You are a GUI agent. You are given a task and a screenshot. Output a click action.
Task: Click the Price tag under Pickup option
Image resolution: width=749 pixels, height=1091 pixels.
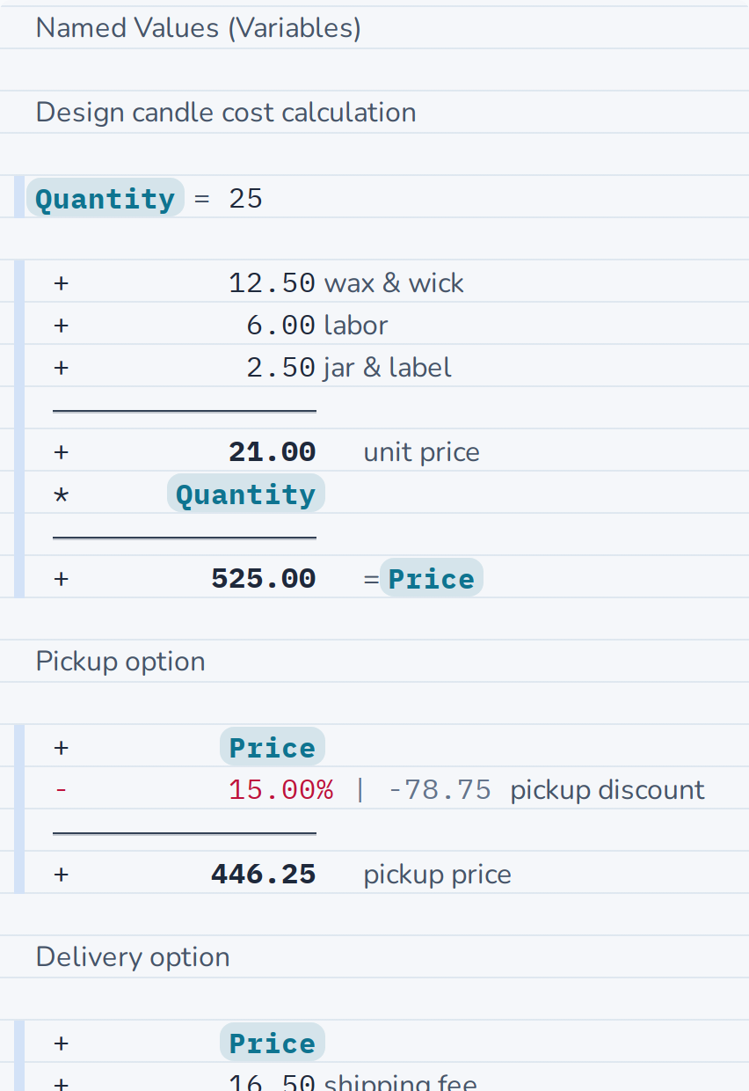(x=273, y=747)
